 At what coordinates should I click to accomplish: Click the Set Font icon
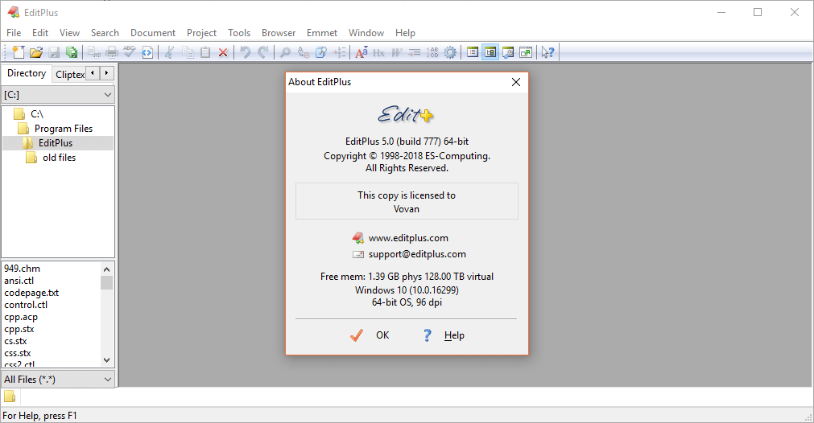click(362, 51)
